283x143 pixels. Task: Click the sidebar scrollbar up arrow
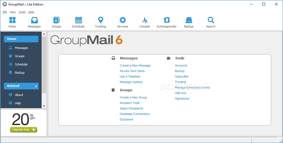(x=44, y=34)
